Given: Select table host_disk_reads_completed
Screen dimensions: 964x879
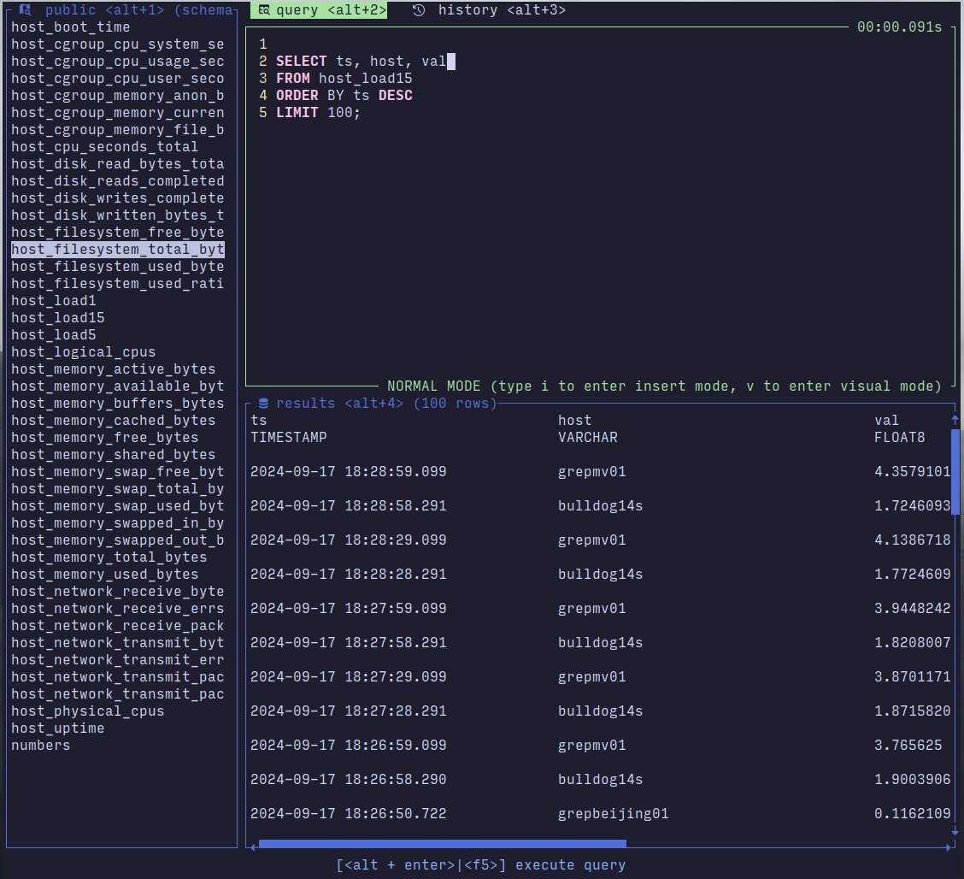Looking at the screenshot, I should (117, 181).
